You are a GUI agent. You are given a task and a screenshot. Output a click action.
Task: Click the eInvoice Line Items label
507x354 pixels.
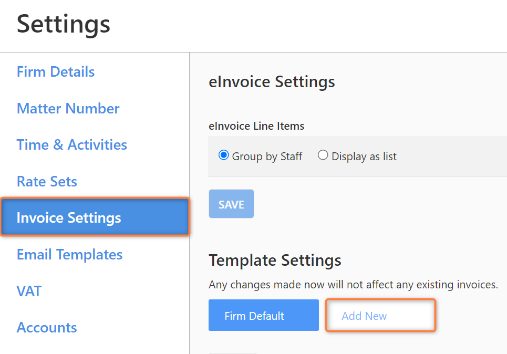point(256,126)
